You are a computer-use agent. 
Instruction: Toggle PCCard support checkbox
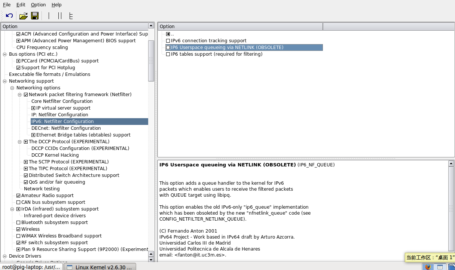coord(18,61)
